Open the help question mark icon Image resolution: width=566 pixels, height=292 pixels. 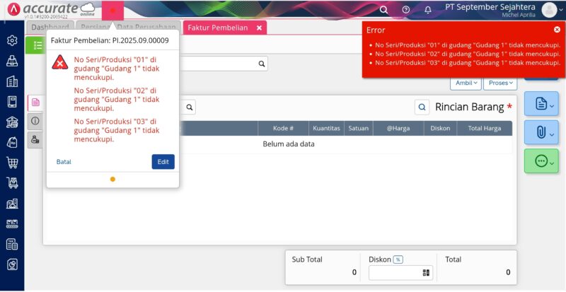[x=405, y=10]
